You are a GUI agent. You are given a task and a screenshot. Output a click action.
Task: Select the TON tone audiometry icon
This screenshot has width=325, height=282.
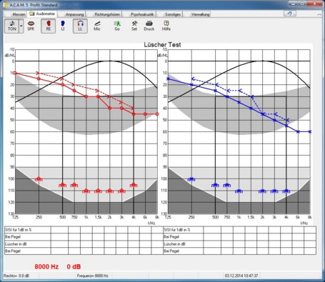12,26
